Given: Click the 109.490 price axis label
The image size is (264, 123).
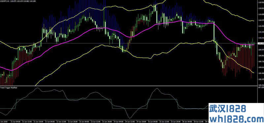Looking at the screenshot, I should (261, 73).
